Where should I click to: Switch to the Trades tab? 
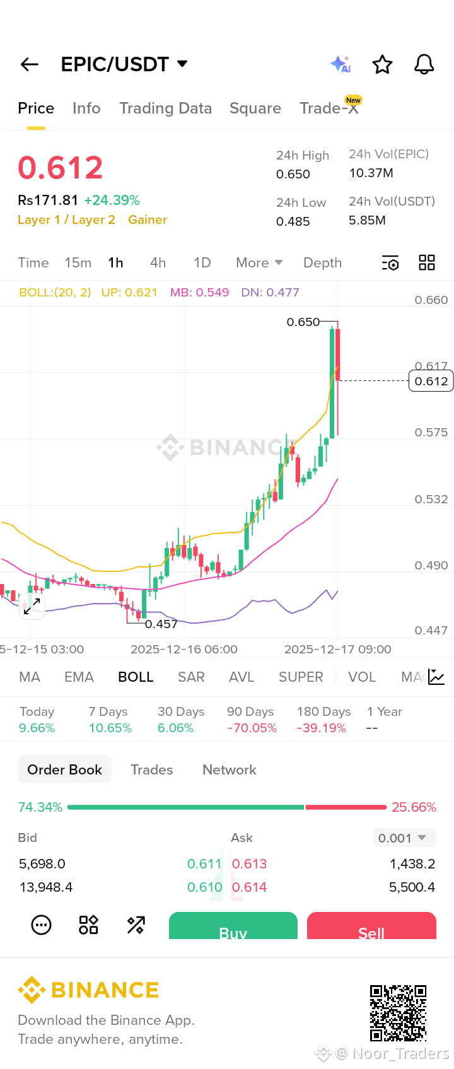152,770
